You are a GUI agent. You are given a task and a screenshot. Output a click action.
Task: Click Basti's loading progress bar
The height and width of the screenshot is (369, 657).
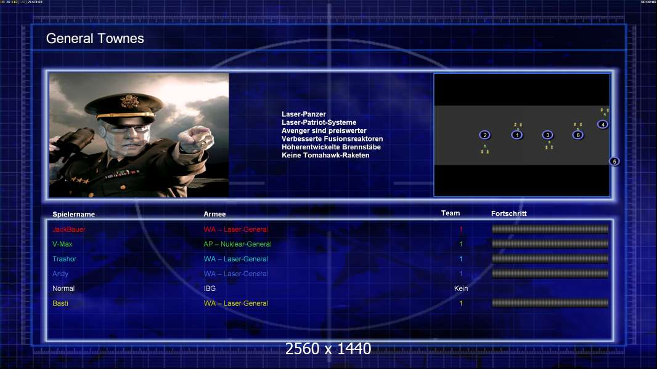(550, 303)
